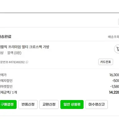This screenshot has height=119, width=119.
Task: Write a review with 일반 상품평
Action: (72, 104)
